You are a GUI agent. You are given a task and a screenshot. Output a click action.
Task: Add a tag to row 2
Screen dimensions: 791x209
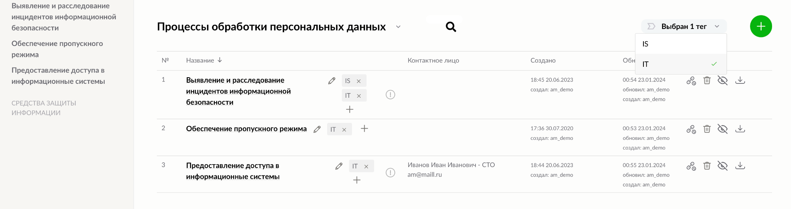click(x=364, y=129)
